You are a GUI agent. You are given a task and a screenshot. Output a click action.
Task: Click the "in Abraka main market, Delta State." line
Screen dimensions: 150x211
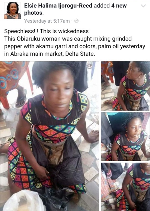(50, 54)
